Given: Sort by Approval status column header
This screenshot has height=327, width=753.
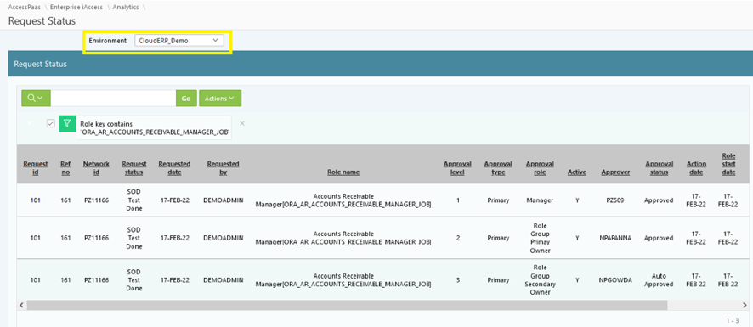Looking at the screenshot, I should (659, 168).
